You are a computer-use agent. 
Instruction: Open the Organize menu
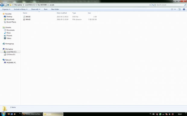pos(6,9)
